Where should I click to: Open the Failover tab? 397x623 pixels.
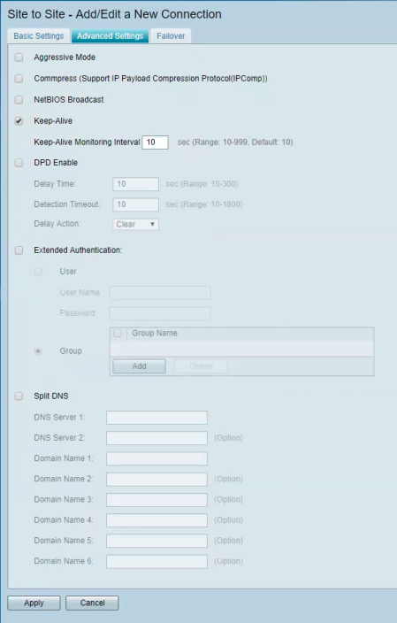point(171,35)
